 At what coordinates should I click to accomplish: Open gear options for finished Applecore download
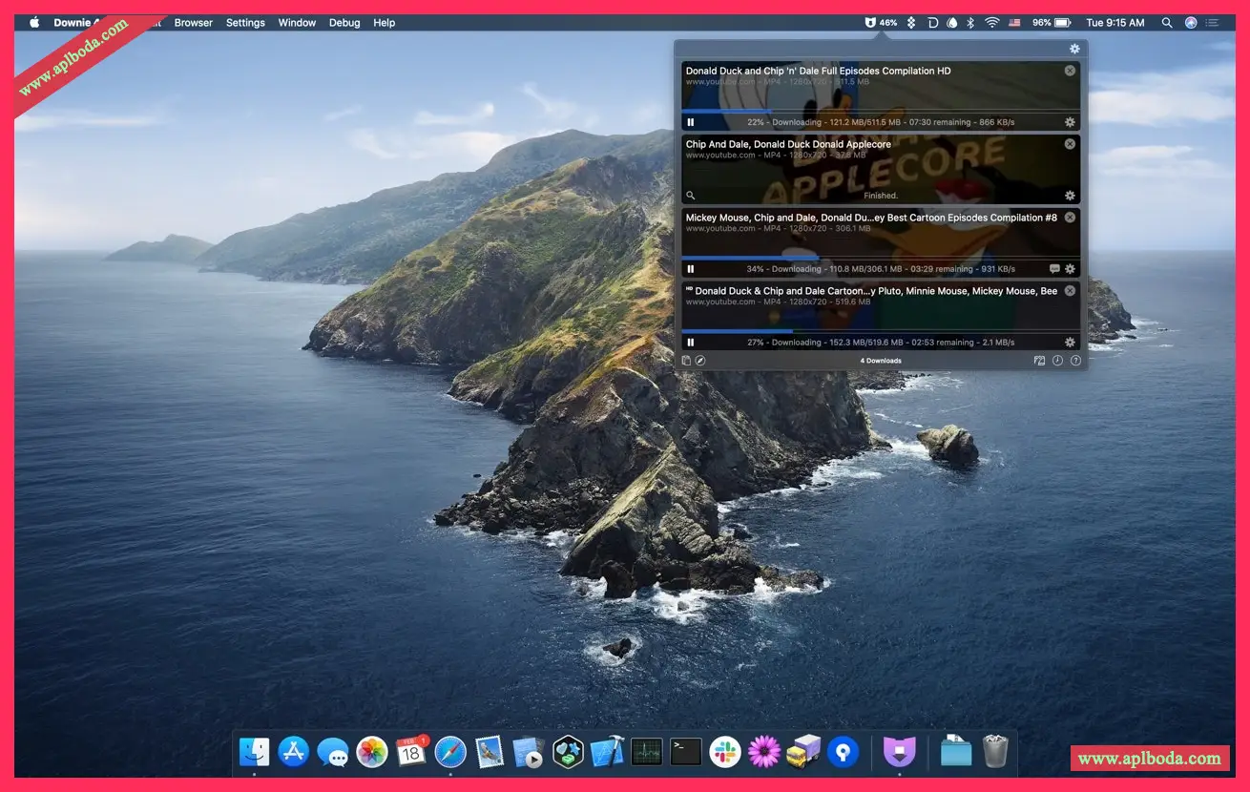click(x=1070, y=196)
